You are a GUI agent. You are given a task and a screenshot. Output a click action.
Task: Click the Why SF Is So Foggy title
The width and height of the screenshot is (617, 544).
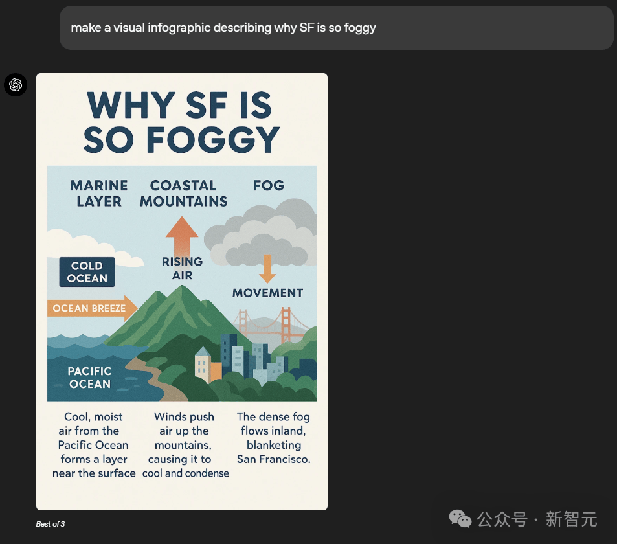click(x=181, y=122)
